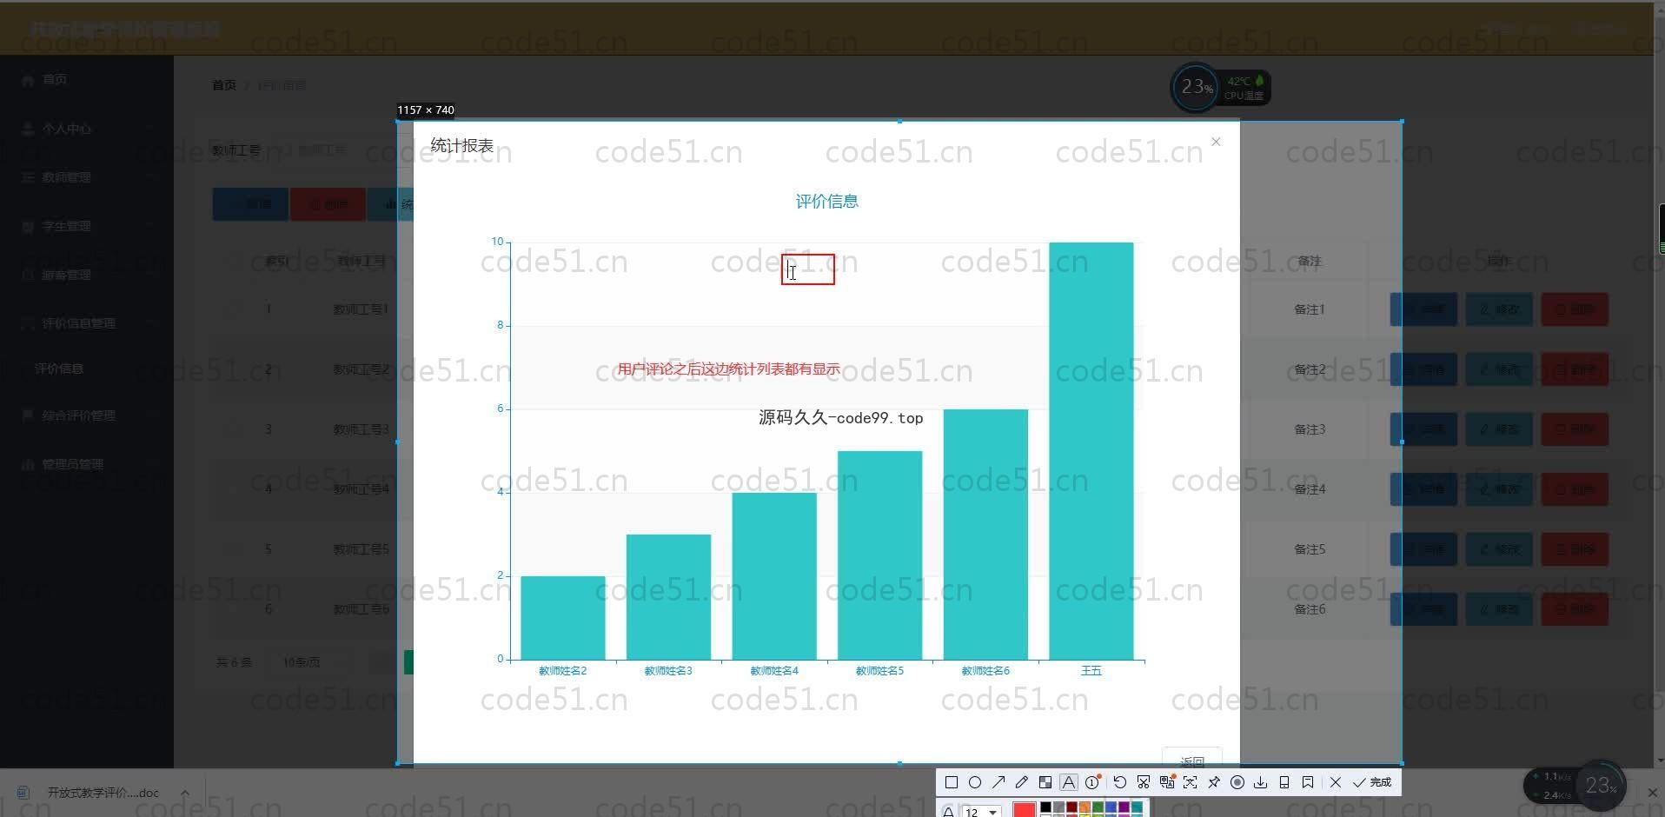Open the 评价信息 sidebar menu item
1665x817 pixels.
(x=59, y=369)
